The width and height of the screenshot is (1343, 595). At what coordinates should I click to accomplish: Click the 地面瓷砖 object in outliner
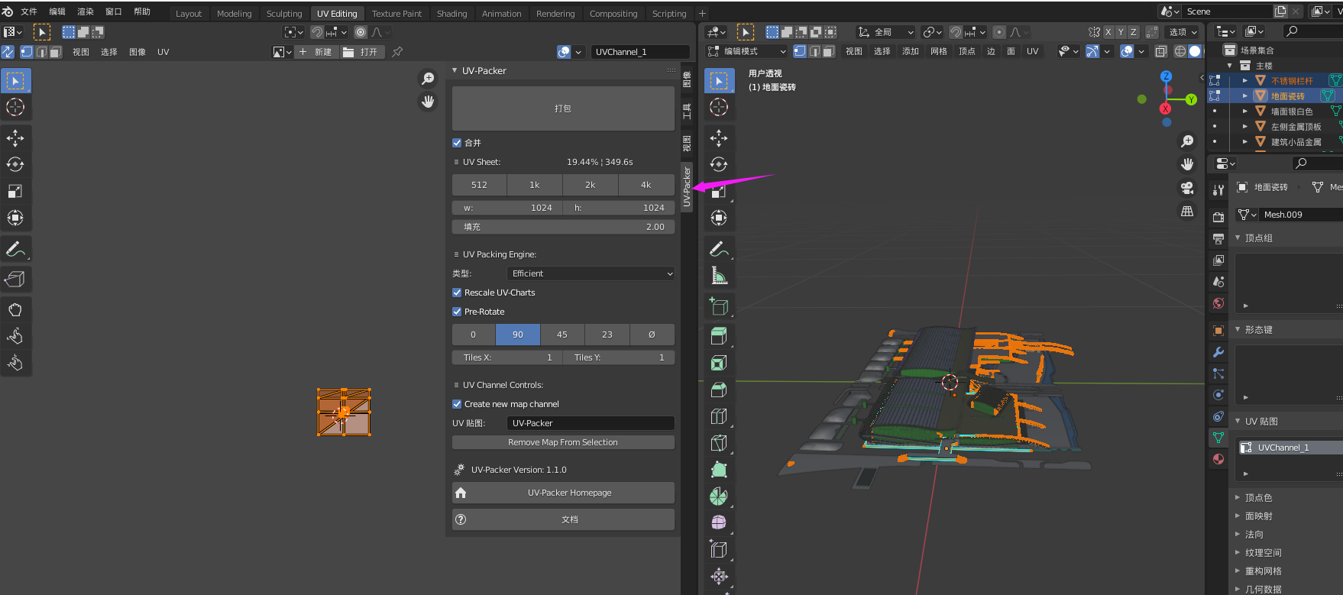point(1287,96)
